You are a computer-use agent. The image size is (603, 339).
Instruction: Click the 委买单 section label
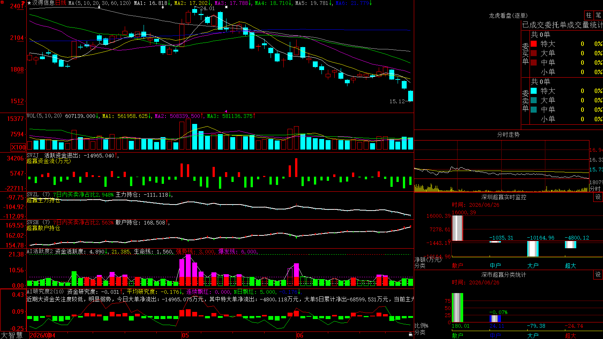tap(525, 53)
